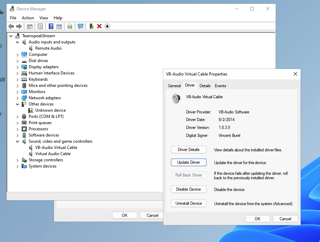Disable device using the down-arrow circle icon
Image resolution: width=320 pixels, height=242 pixels.
coord(107,26)
